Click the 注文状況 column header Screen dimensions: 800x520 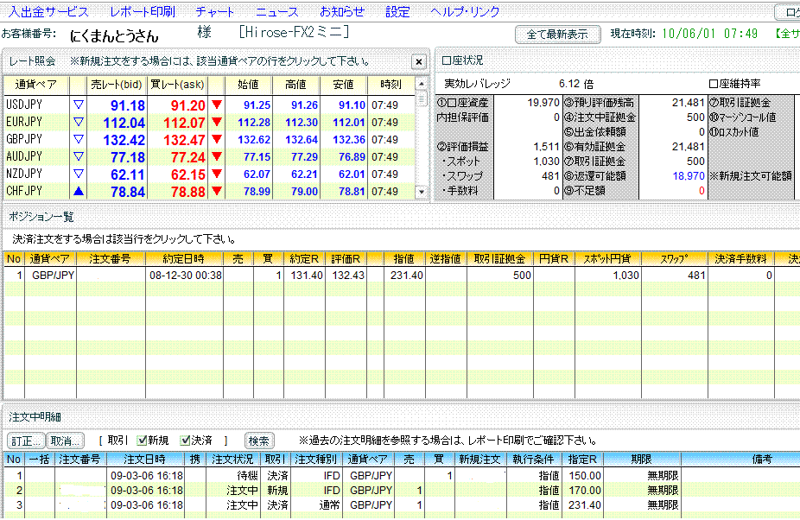(232, 460)
